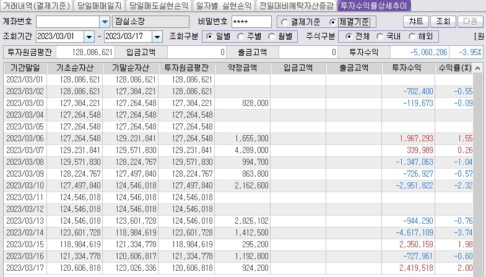486x277 pixels.
Task: Click the 챠트 button
Action: point(415,22)
